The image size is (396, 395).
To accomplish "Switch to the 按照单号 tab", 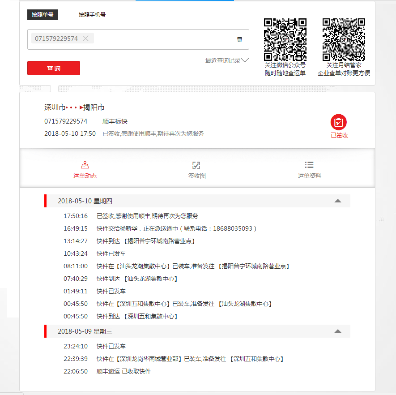I will [x=43, y=15].
